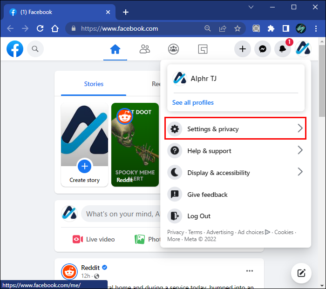Bookmark this page with the star icon

[x=238, y=28]
